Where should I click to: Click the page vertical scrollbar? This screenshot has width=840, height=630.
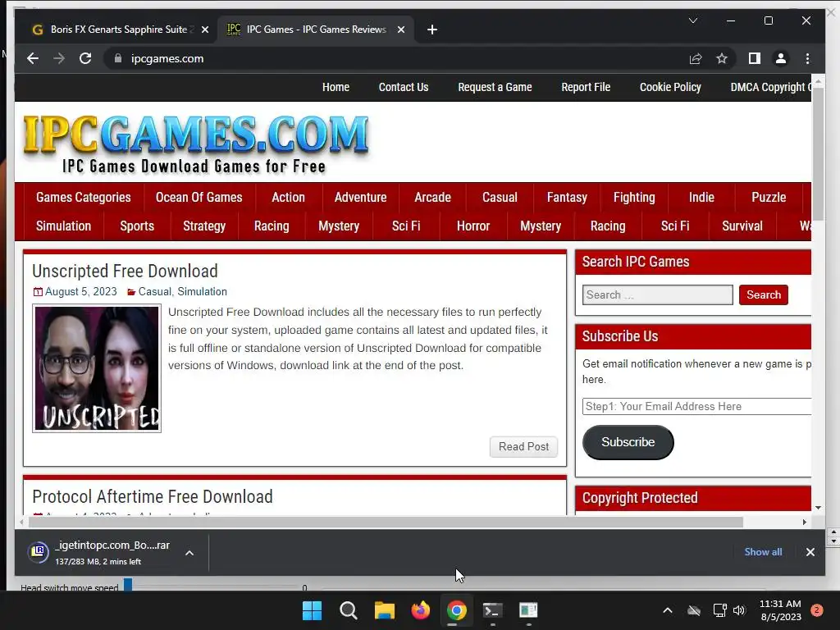click(818, 155)
